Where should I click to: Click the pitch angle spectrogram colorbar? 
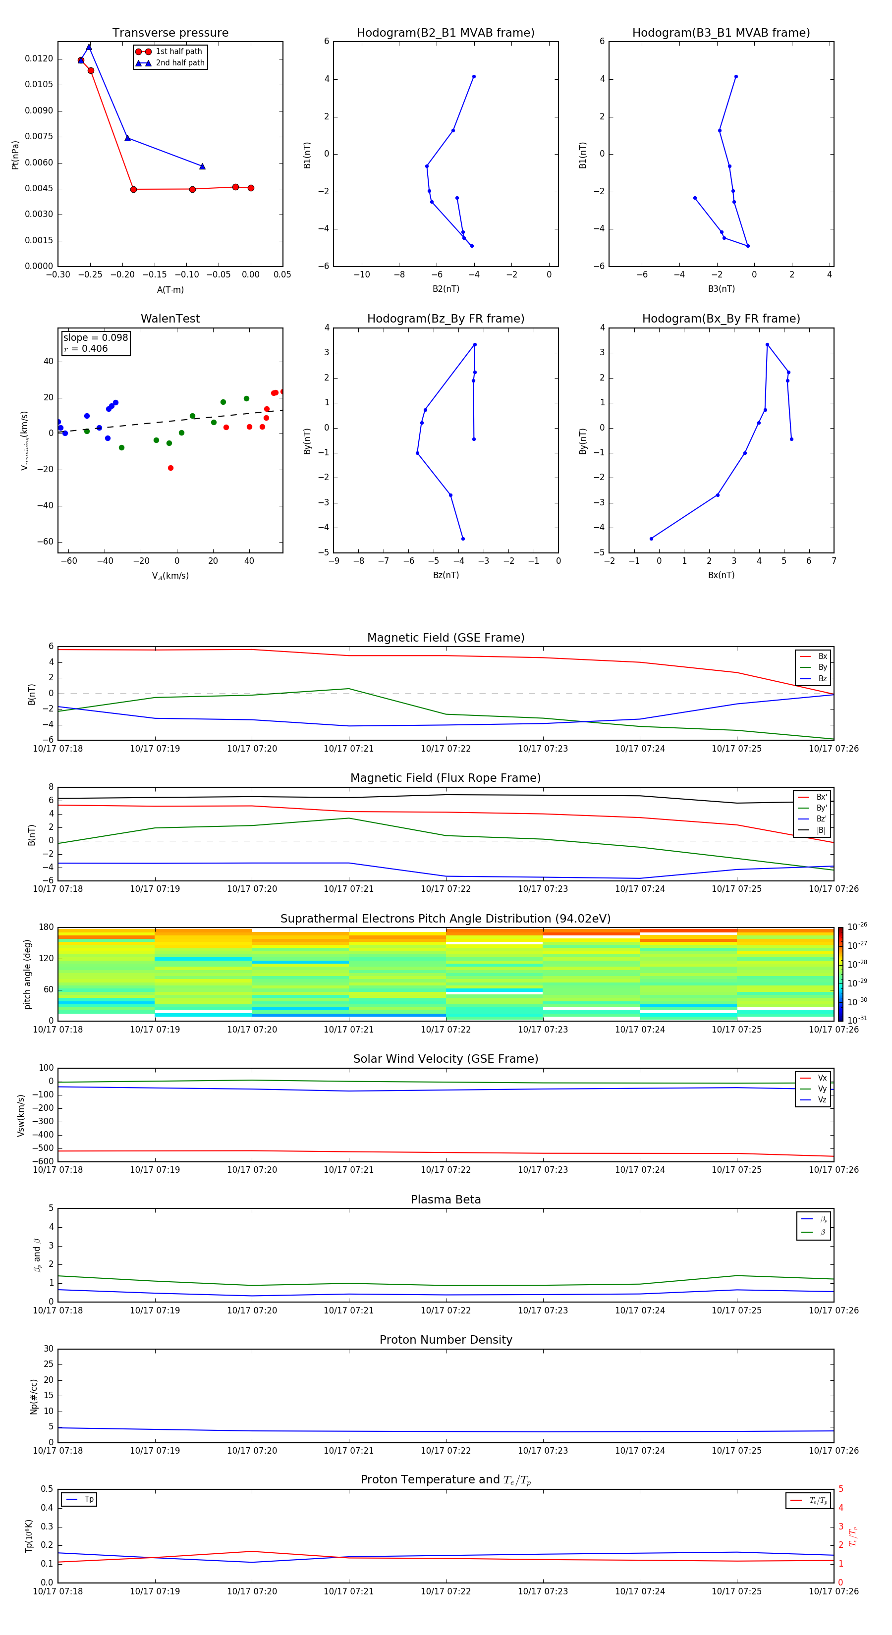click(840, 974)
